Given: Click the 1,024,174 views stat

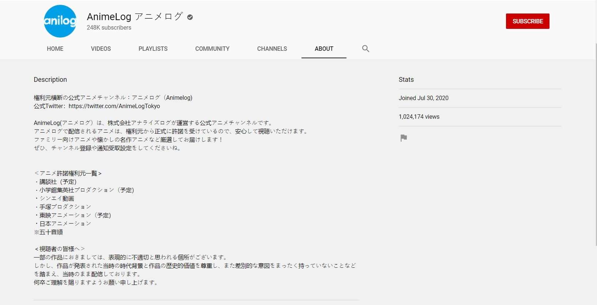Looking at the screenshot, I should pos(419,117).
